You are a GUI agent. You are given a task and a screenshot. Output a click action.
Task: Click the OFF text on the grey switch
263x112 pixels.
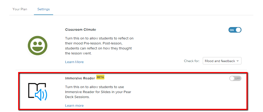(237, 78)
